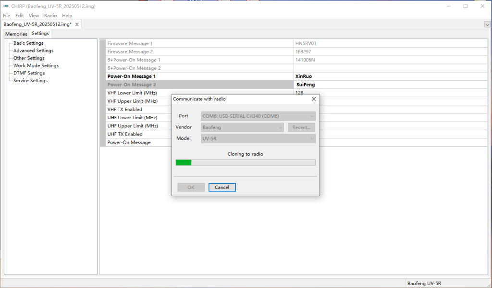This screenshot has width=492, height=288.
Task: Close the Baofeng_UV-5R_20250512.img document tab
Action: 76,24
